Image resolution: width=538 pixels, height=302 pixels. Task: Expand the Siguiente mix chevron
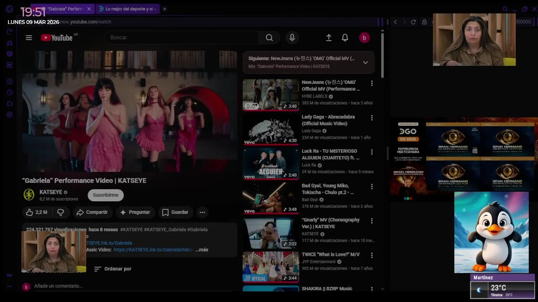365,62
